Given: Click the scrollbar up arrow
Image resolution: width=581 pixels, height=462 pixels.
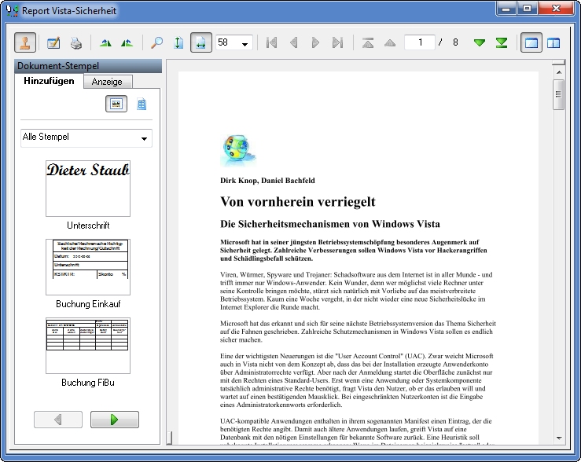Looking at the screenshot, I should (559, 71).
